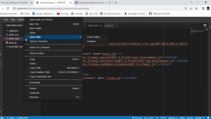This screenshot has width=211, height=119.
Task: Click the editor minimap preview
Action: (198, 31)
